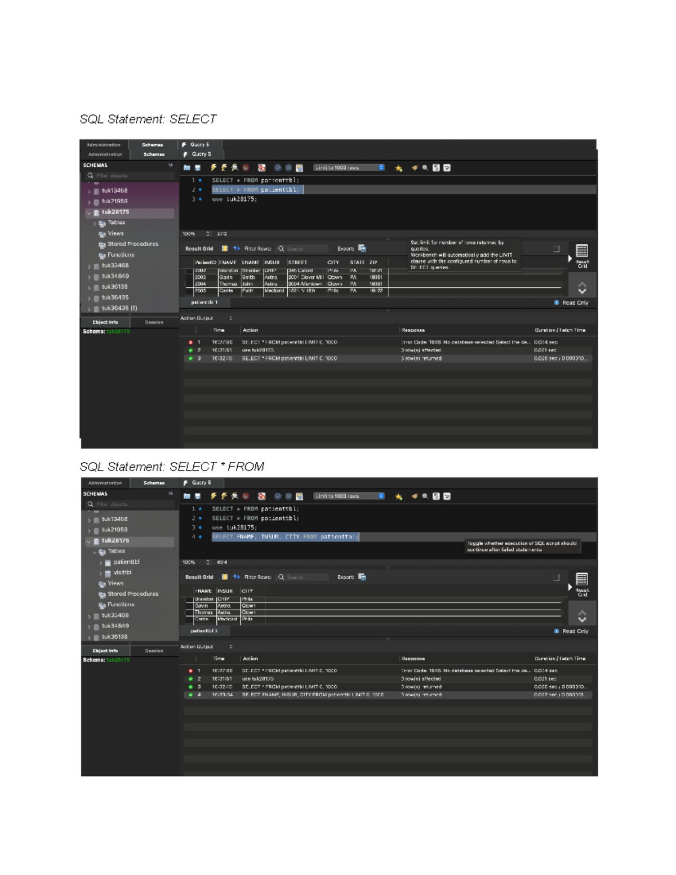Screen dimensions: 676x875
Task: Click the highlighted SELECT FNAME, INSUR, CITY query line
Action: click(284, 537)
